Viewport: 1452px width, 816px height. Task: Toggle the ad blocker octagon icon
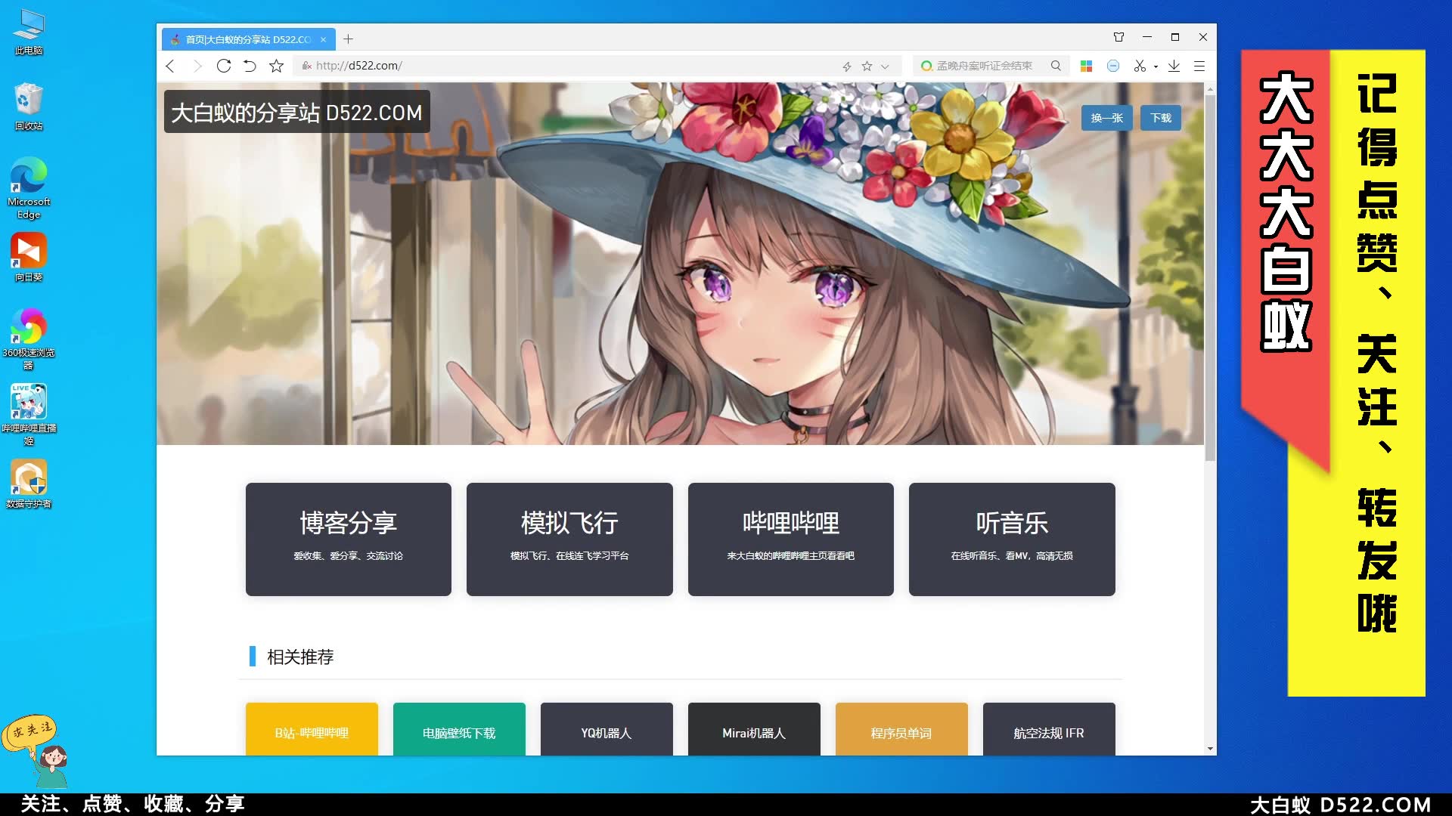(x=1112, y=66)
